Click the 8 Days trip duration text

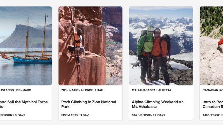click(20, 115)
